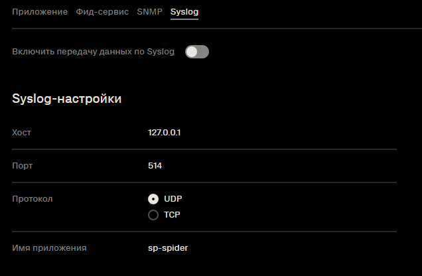Click the divider line beneath the tab bar
The height and width of the screenshot is (276, 422).
217,29
